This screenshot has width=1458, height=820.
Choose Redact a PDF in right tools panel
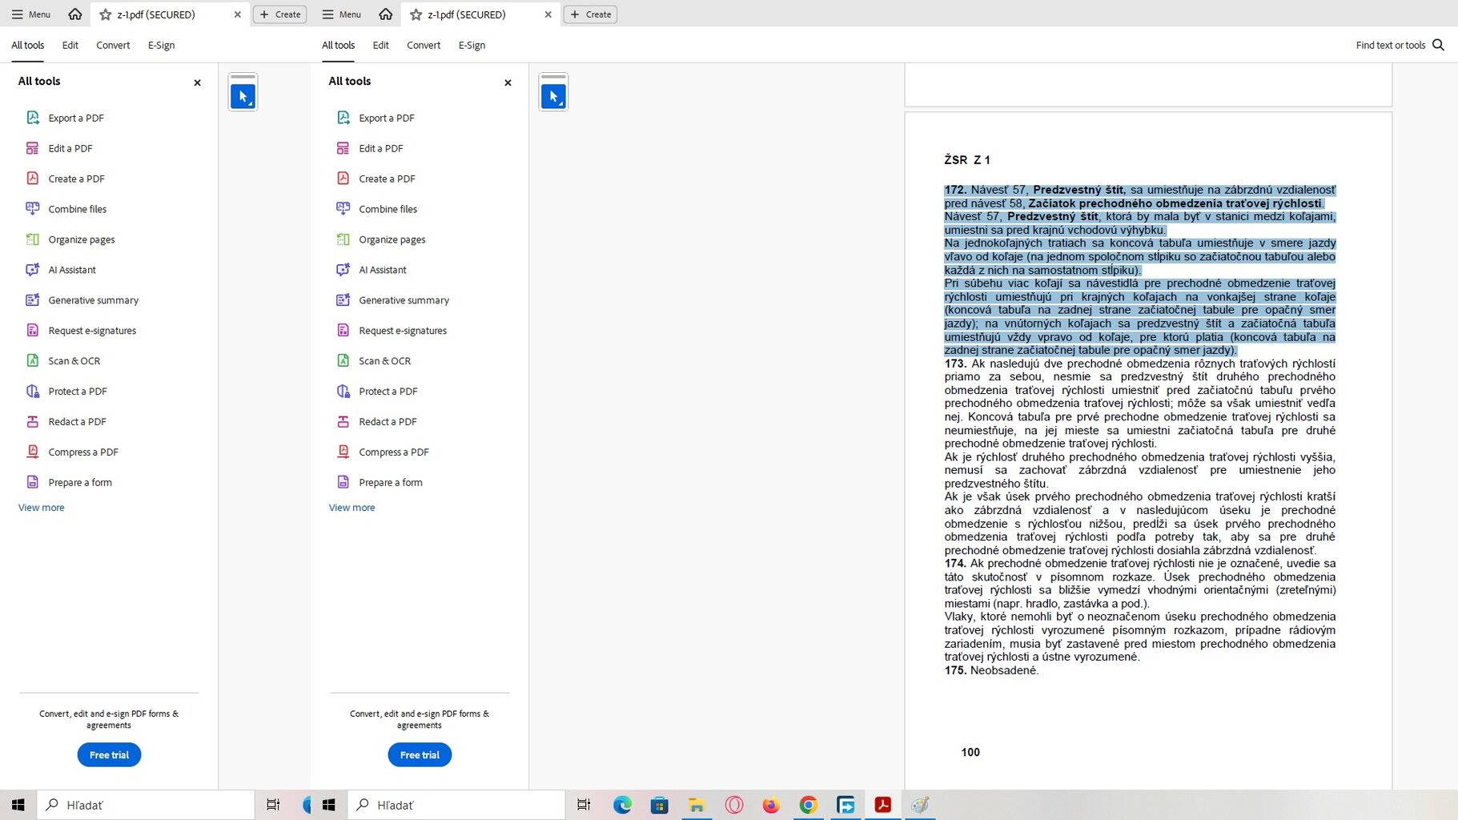pyautogui.click(x=388, y=422)
